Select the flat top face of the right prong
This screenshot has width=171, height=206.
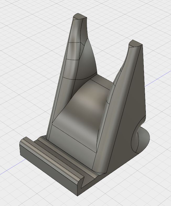click(x=136, y=43)
